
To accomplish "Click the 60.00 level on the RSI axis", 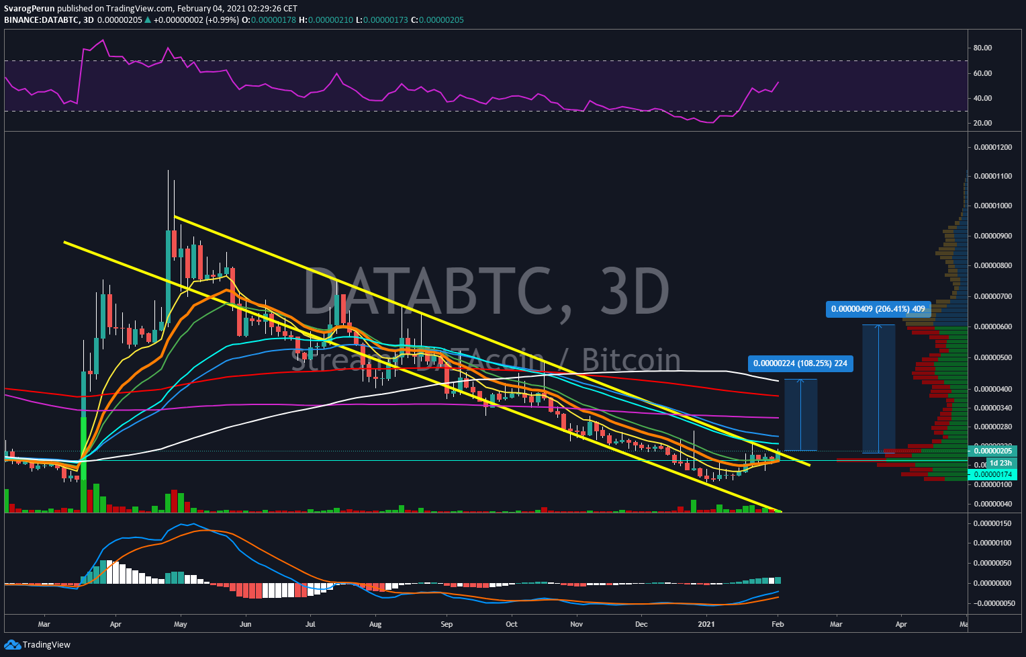I will click(x=982, y=73).
